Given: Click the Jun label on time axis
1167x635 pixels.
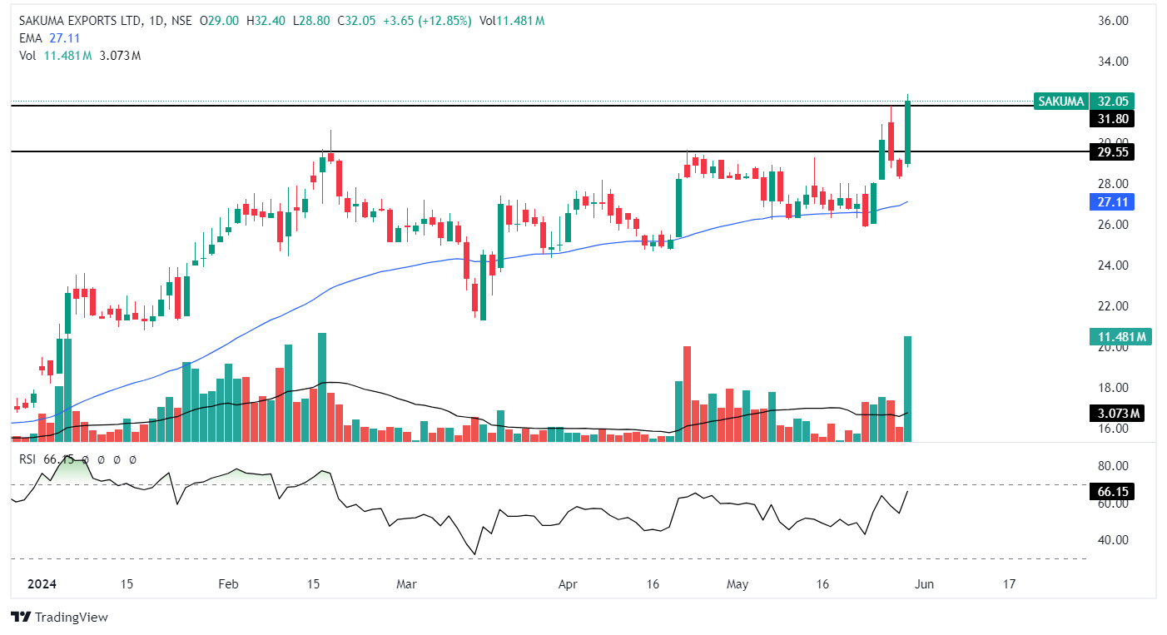Looking at the screenshot, I should pos(925,584).
